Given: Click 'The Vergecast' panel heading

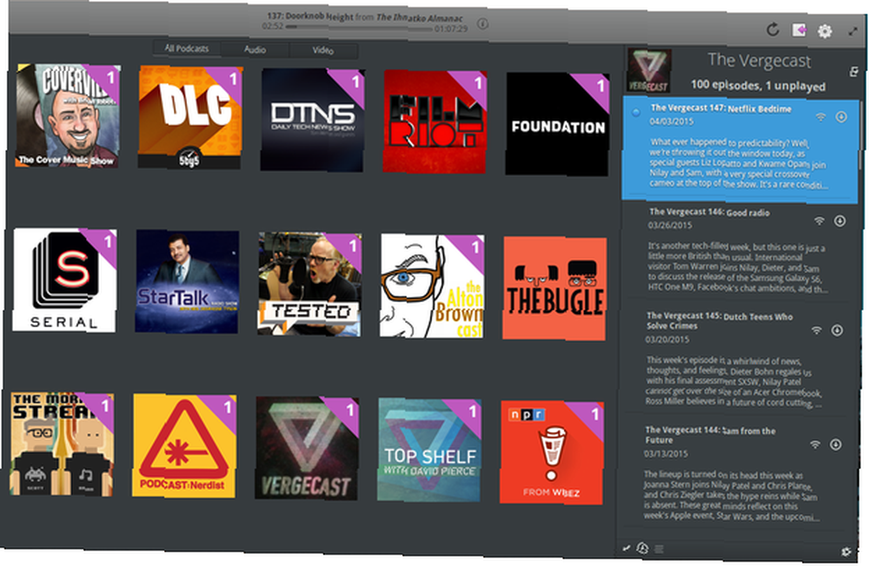Looking at the screenshot, I should (759, 61).
